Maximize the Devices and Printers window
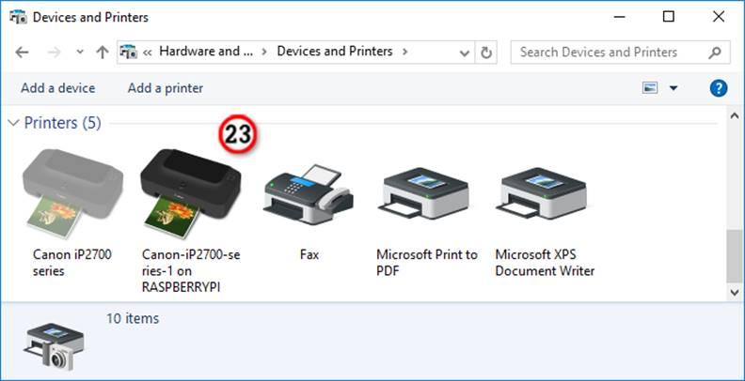Viewport: 745px width, 381px height. pos(669,17)
